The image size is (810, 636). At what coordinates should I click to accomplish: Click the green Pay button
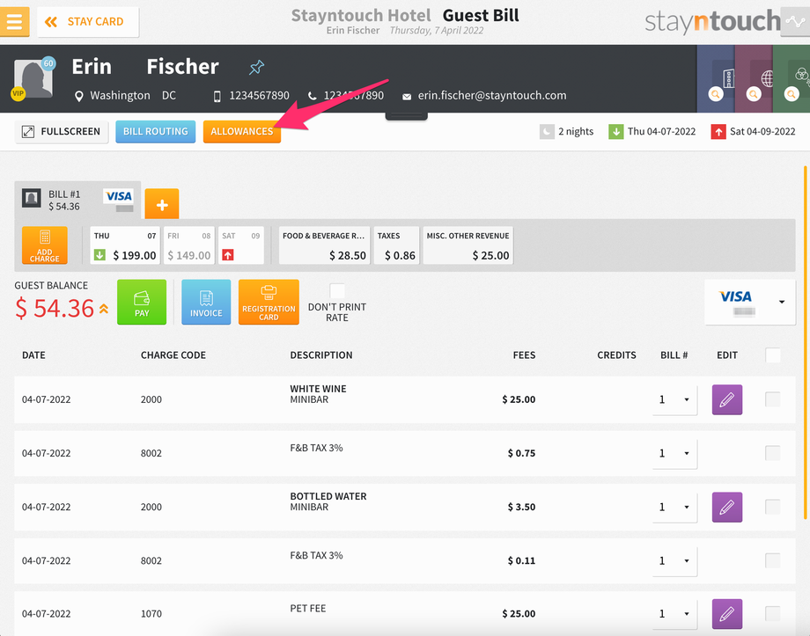(x=142, y=302)
